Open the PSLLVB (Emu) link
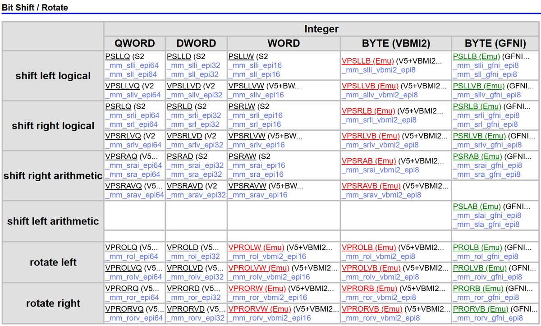 (x=479, y=86)
